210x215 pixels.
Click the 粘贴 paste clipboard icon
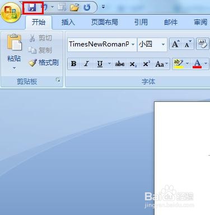coord(14,42)
